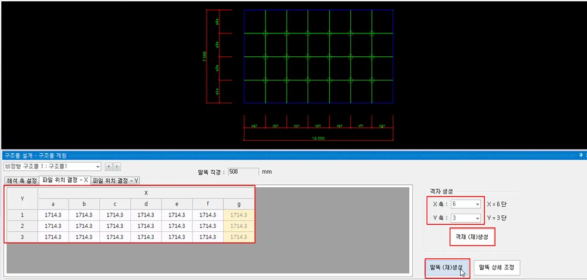Image resolution: width=587 pixels, height=280 pixels.
Task: Click column header b in the table
Action: (x=84, y=204)
